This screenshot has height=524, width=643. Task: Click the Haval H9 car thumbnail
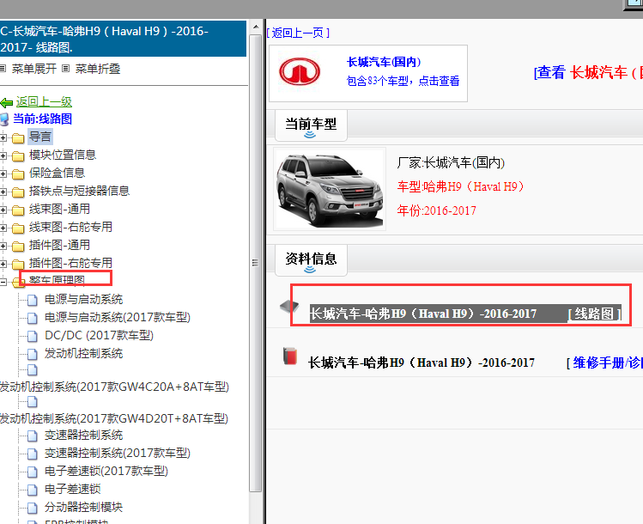[x=330, y=189]
